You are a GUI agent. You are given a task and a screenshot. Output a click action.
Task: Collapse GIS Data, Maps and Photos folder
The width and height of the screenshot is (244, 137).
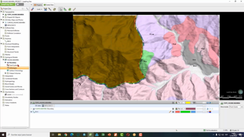click(1, 20)
